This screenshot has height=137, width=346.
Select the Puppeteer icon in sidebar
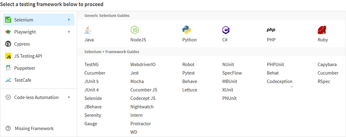click(8, 68)
